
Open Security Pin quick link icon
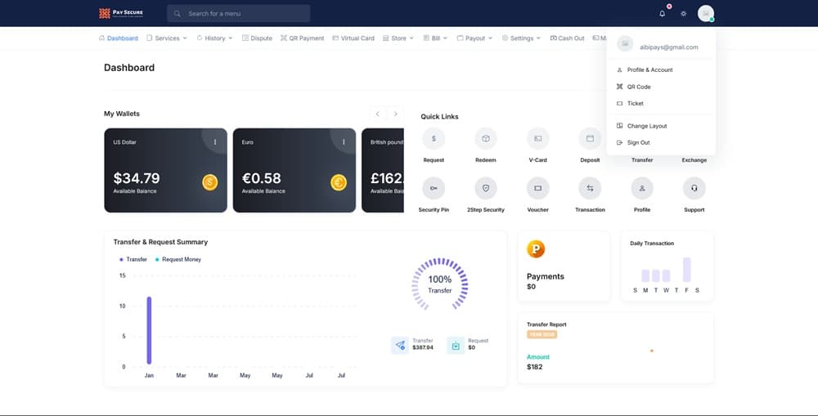[433, 188]
